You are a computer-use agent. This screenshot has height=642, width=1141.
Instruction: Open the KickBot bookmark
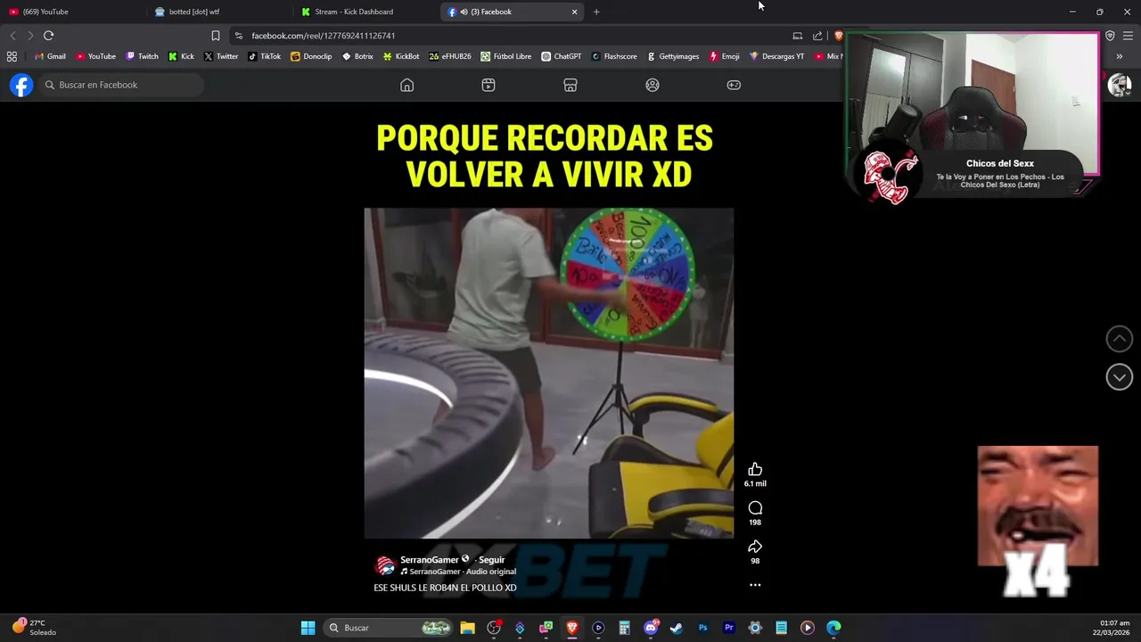(x=401, y=56)
